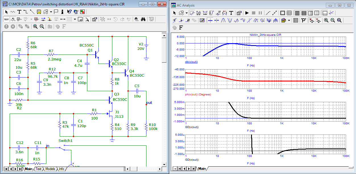Toggle Grid Text display button

click(6, 19)
